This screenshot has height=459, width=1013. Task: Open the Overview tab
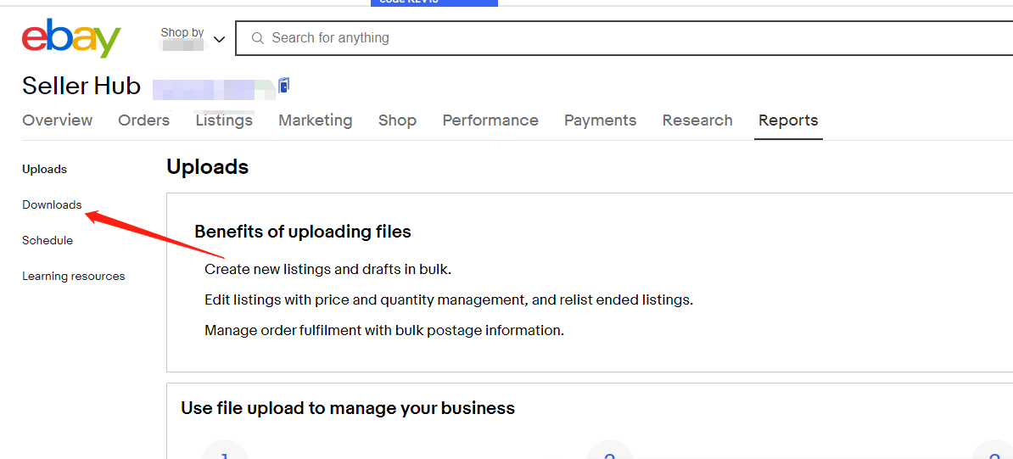coord(58,120)
